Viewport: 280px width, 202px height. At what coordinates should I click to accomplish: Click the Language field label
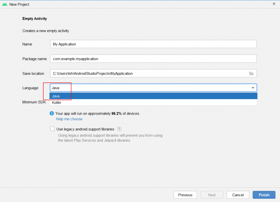coord(30,88)
